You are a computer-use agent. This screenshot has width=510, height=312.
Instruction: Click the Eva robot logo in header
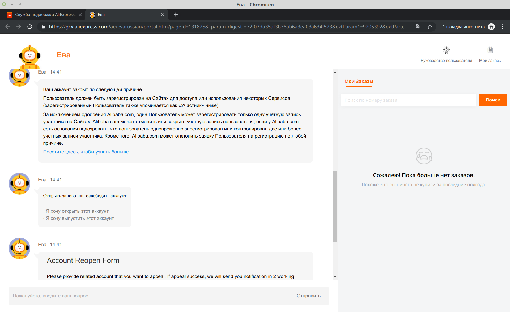29,57
